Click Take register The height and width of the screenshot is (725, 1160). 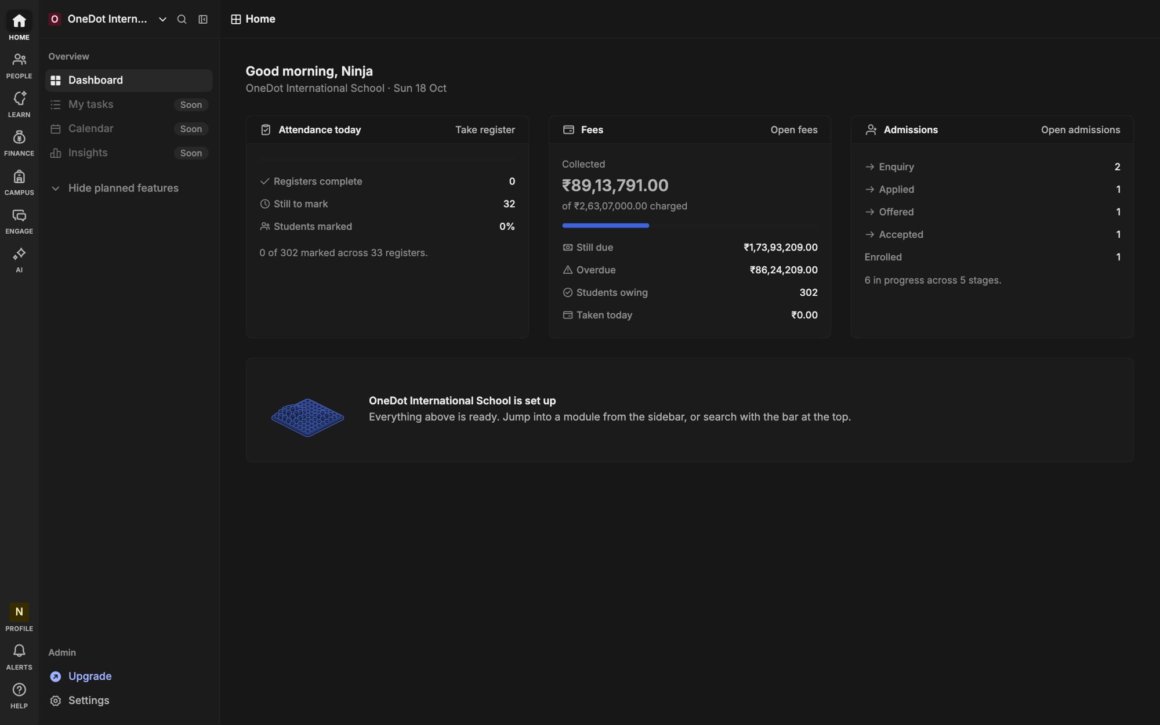pos(485,130)
